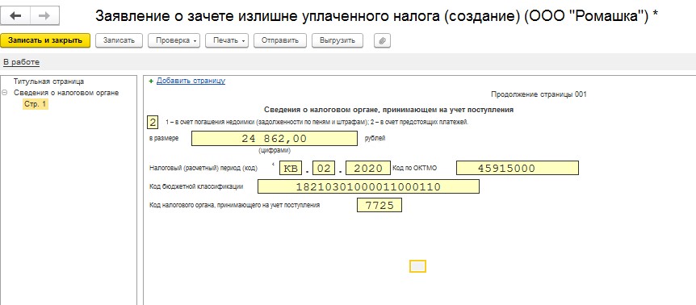Open the В работе status link

21,62
